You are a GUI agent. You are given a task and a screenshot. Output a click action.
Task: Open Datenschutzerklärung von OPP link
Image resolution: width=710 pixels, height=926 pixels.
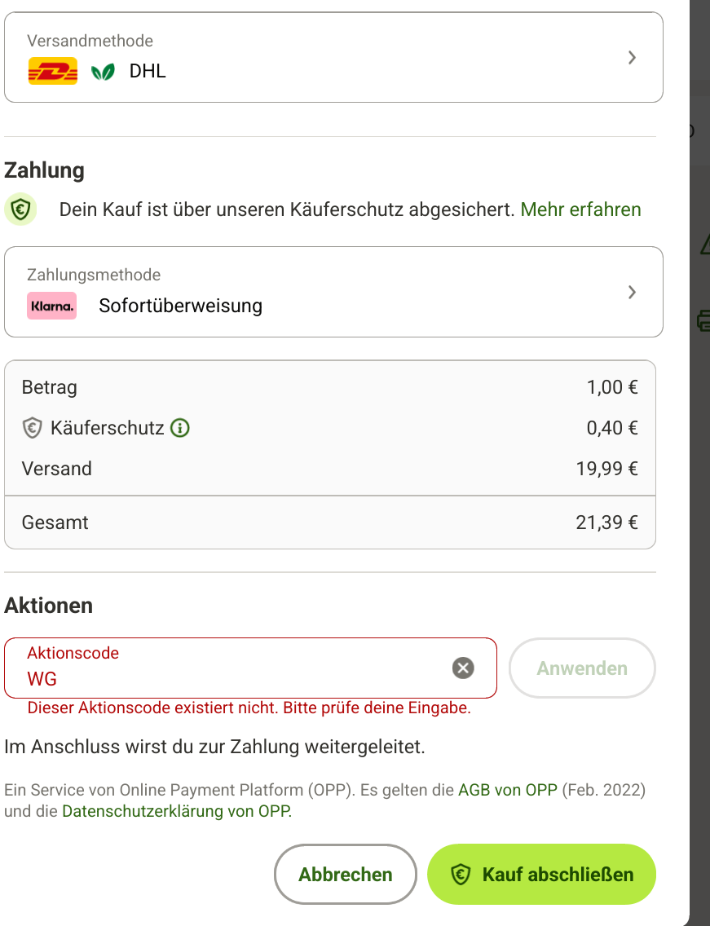pyautogui.click(x=177, y=811)
